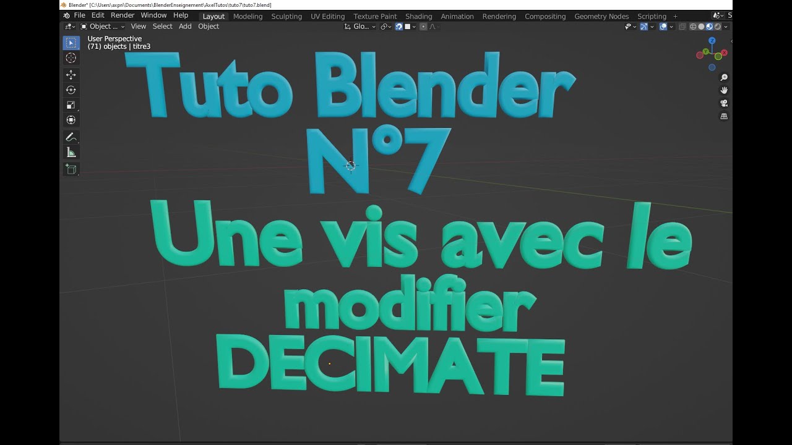
Task: Open the File menu
Action: pyautogui.click(x=79, y=15)
